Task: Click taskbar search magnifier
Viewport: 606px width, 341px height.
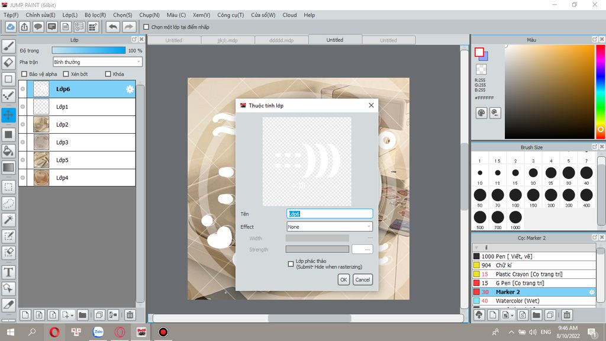Action: pos(32,332)
